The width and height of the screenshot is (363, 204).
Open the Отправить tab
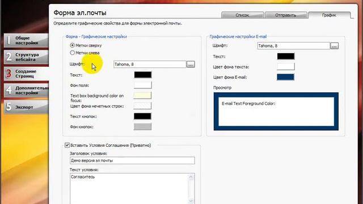coord(286,15)
